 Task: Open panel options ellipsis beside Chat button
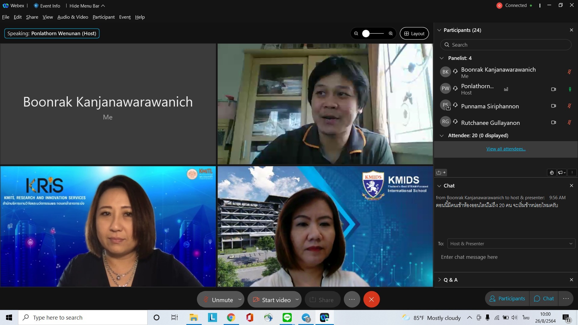click(566, 299)
